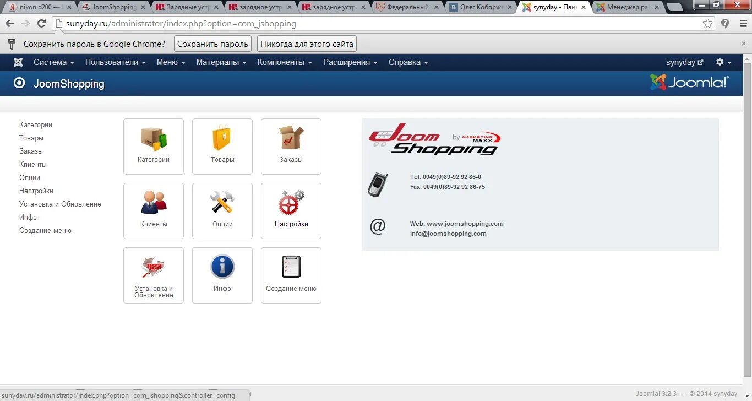Click Категории in left sidebar

(36, 125)
